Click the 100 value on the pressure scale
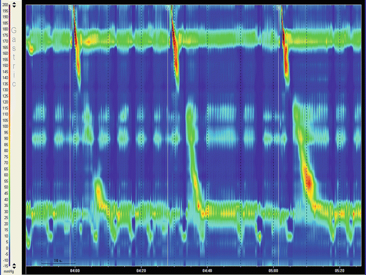366x275 pixels. 5,126
